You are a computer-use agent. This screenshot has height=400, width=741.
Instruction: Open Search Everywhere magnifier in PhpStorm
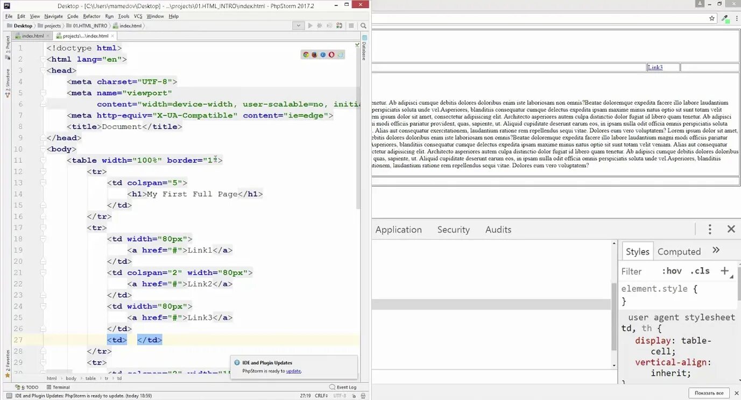[363, 25]
